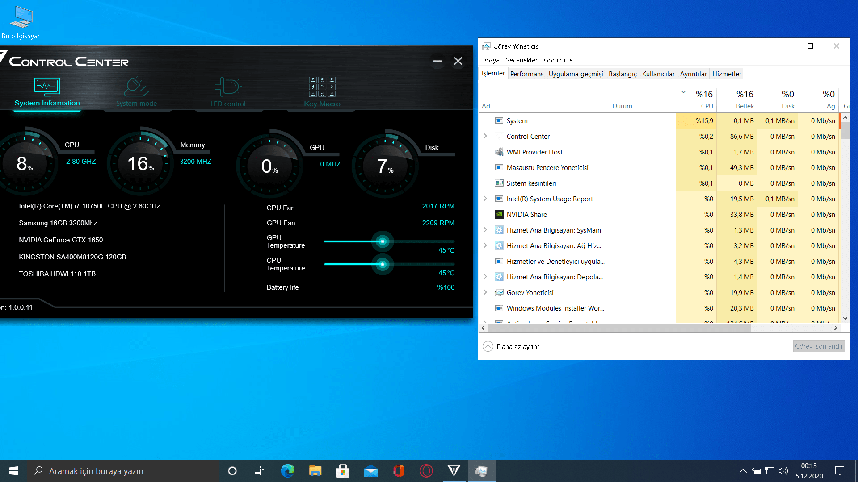
Task: Open File Explorer from the taskbar
Action: 315,471
